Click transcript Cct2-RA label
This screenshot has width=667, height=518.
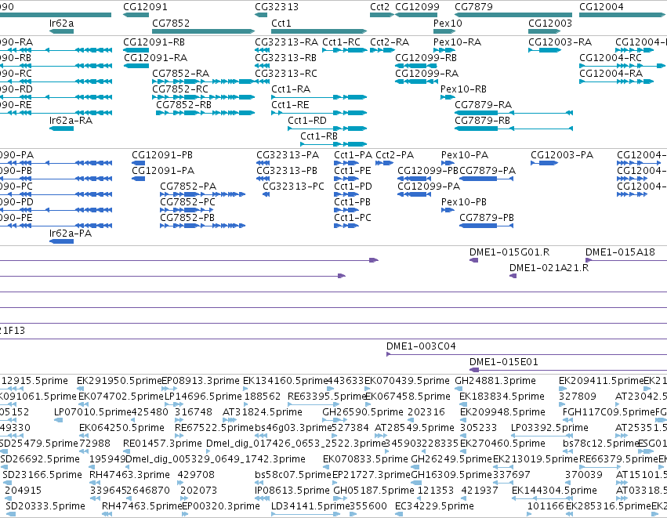tap(390, 42)
